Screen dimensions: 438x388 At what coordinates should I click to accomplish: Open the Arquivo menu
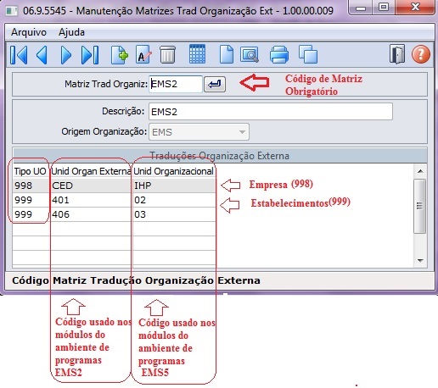click(29, 32)
